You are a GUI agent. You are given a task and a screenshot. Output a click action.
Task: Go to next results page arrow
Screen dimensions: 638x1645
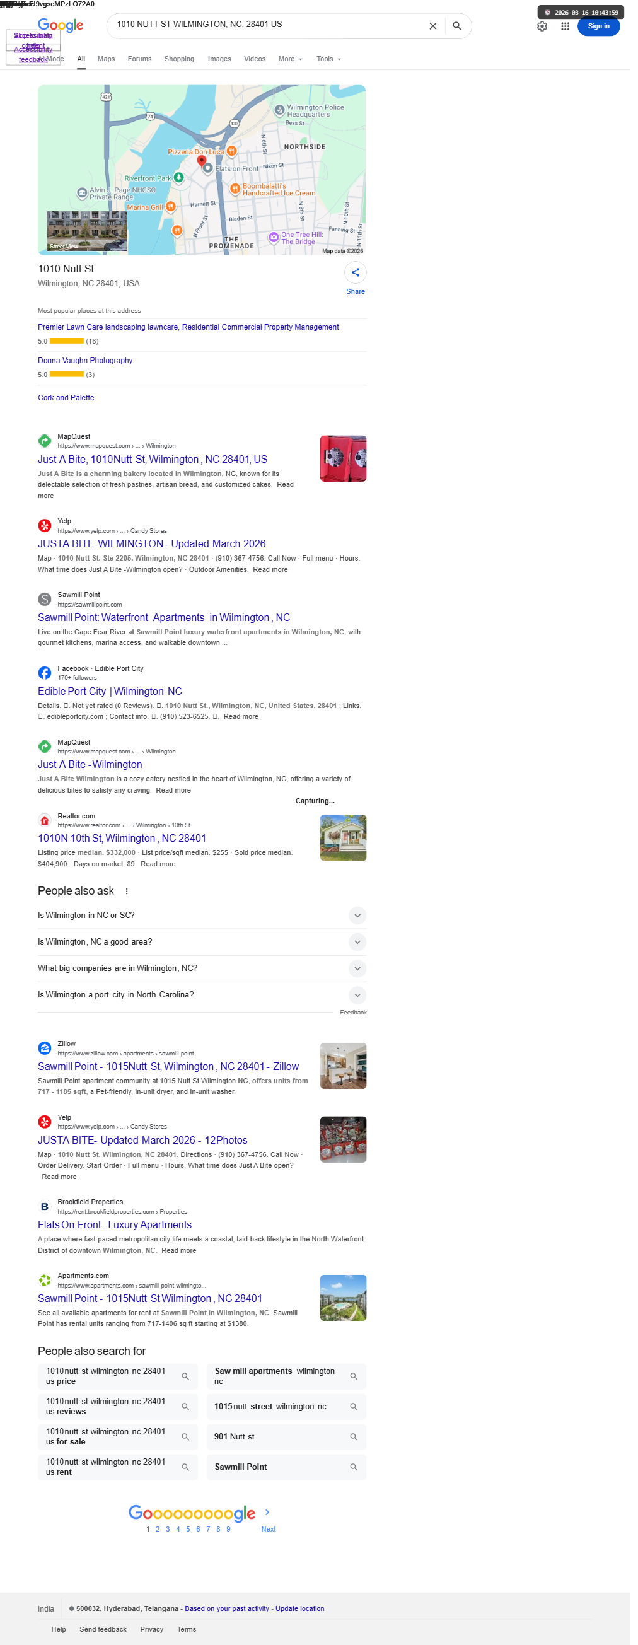[271, 1530]
